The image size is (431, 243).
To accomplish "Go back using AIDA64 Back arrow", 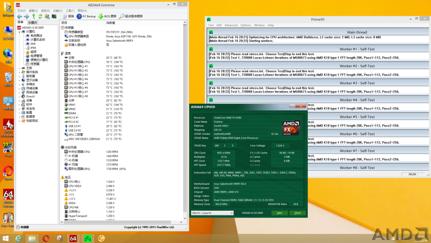I will point(19,16).
